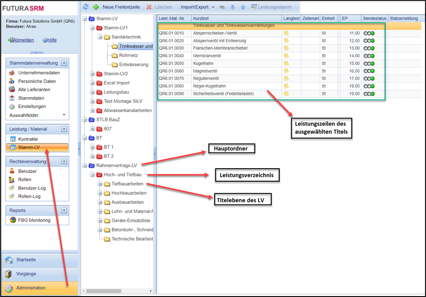Go to the Startseite section

coord(26,260)
